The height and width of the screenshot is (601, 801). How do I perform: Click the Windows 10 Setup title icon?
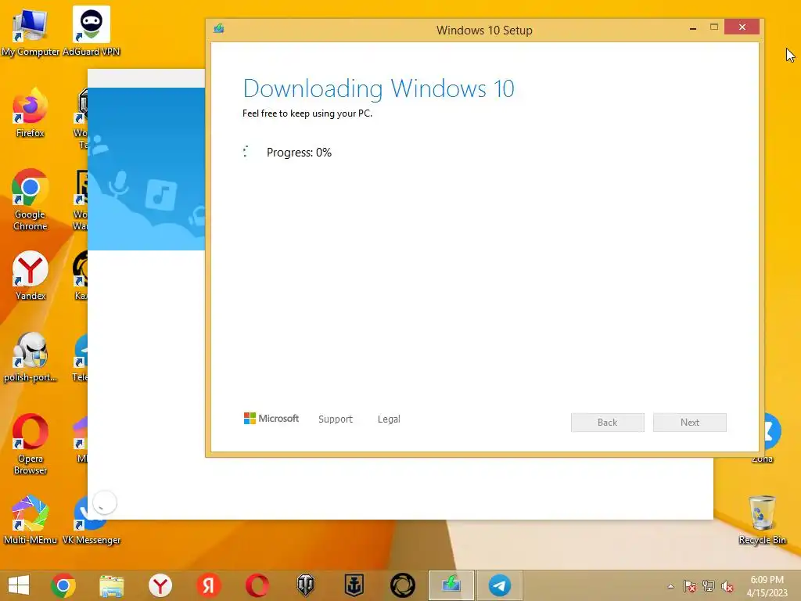(219, 28)
